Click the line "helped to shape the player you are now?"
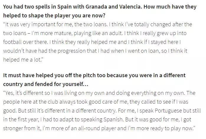 (x=54, y=16)
